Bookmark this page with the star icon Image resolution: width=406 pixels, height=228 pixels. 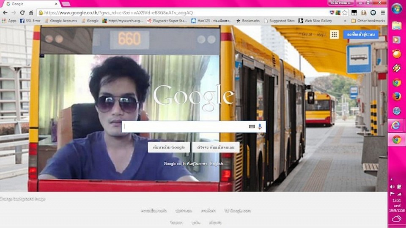click(x=345, y=13)
